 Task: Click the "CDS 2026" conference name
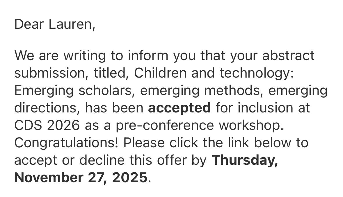(x=47, y=126)
